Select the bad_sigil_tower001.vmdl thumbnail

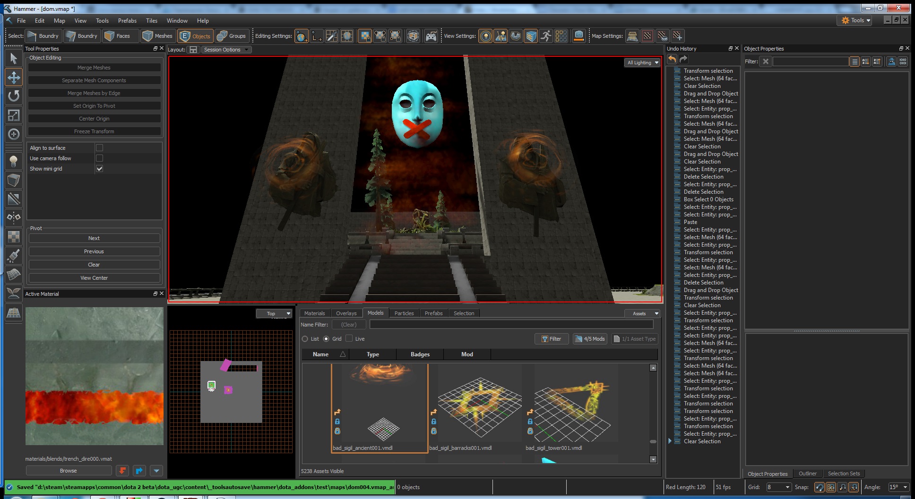tap(572, 408)
